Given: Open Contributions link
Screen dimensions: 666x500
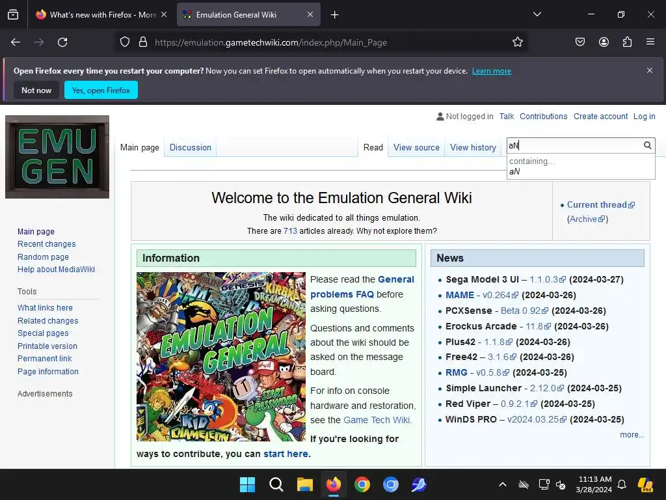Looking at the screenshot, I should tap(543, 117).
